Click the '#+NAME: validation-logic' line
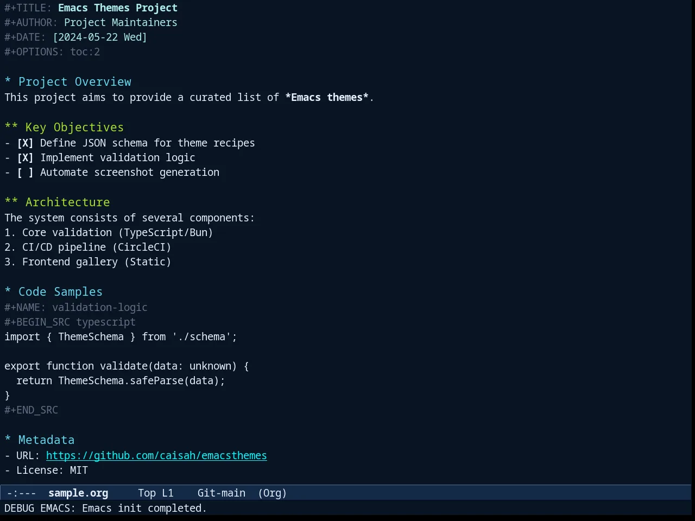 (76, 307)
